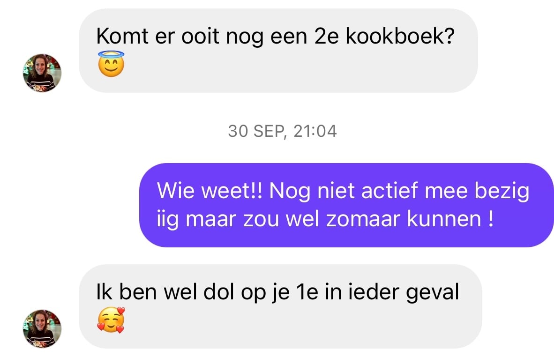This screenshot has width=554, height=357.
Task: Click the word 'geval' in the last message
Action: pos(433,293)
